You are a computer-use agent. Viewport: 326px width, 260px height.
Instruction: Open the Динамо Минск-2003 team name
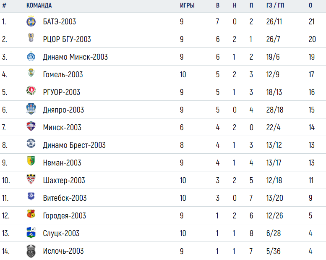(x=75, y=57)
